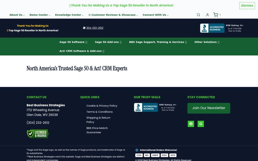This screenshot has height=161, width=258.
Task: Click the ACH payment icon
Action: tap(173, 155)
